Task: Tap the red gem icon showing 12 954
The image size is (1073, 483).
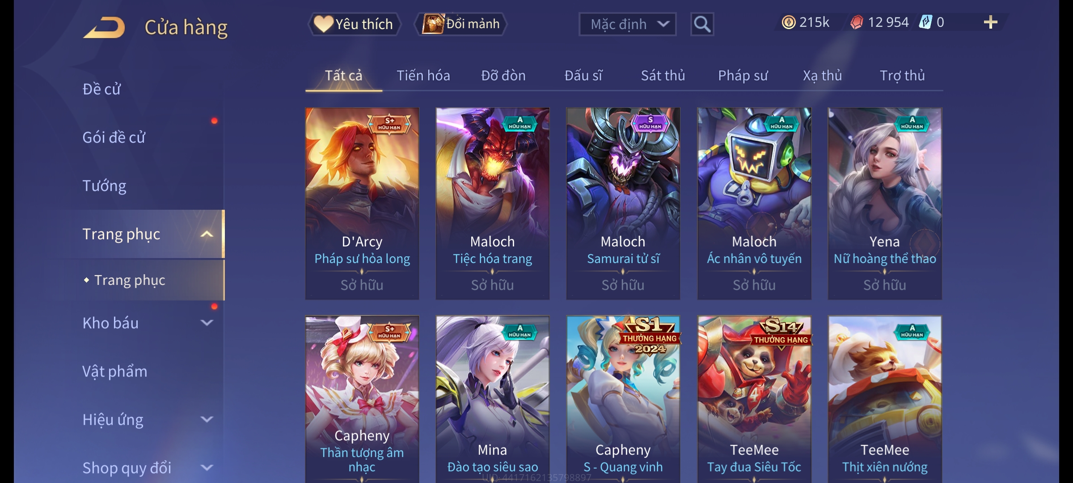Action: [x=857, y=22]
